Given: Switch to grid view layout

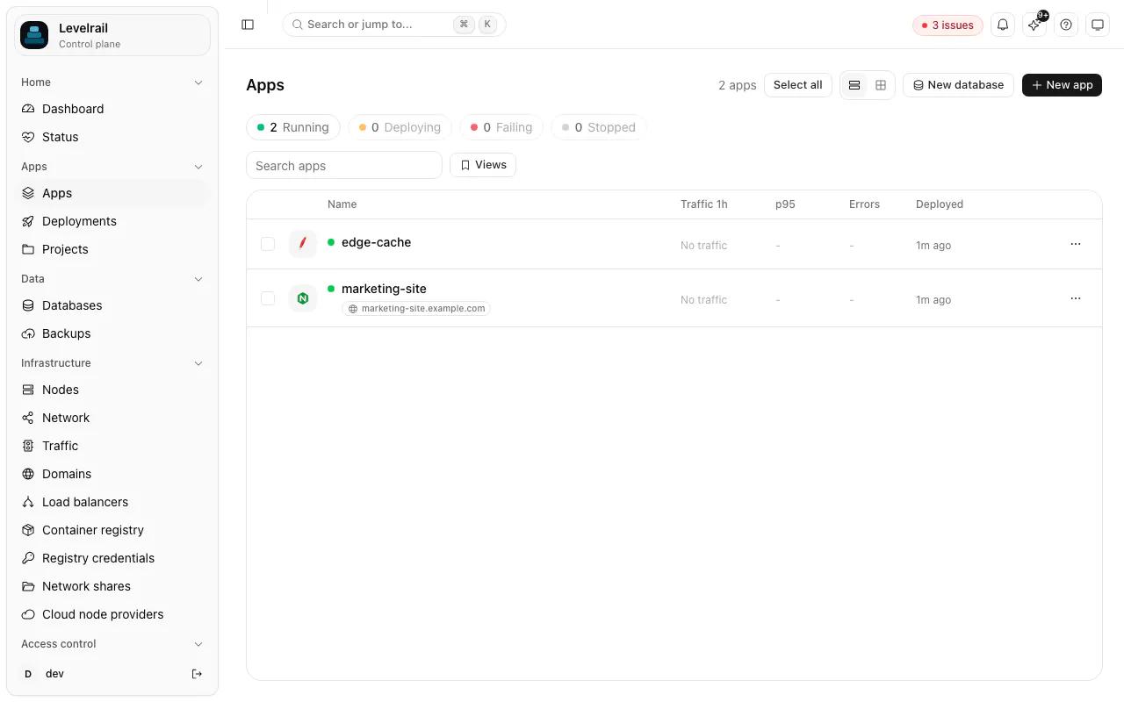Looking at the screenshot, I should (x=881, y=85).
